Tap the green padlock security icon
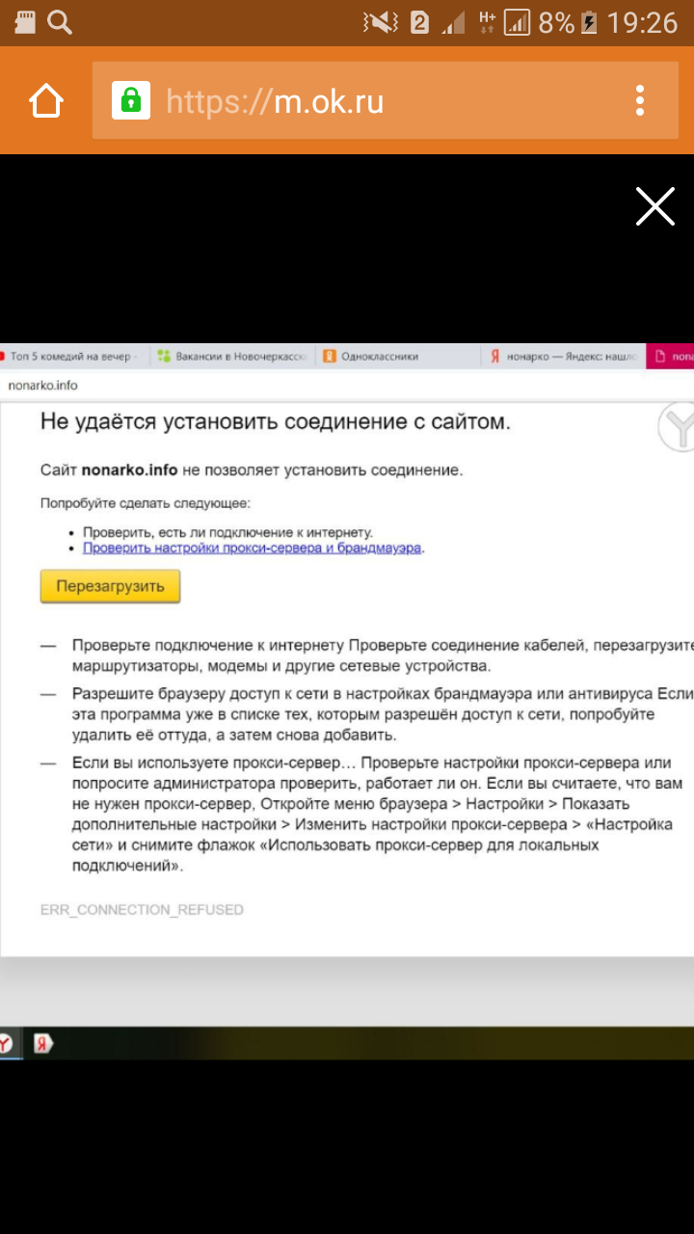Viewport: 694px width, 1234px height. click(131, 100)
